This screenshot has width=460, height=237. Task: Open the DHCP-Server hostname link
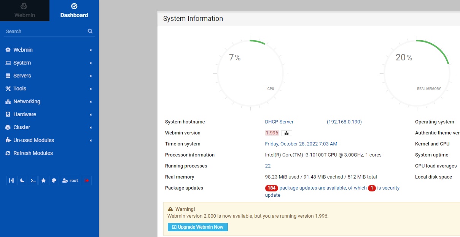click(x=279, y=122)
